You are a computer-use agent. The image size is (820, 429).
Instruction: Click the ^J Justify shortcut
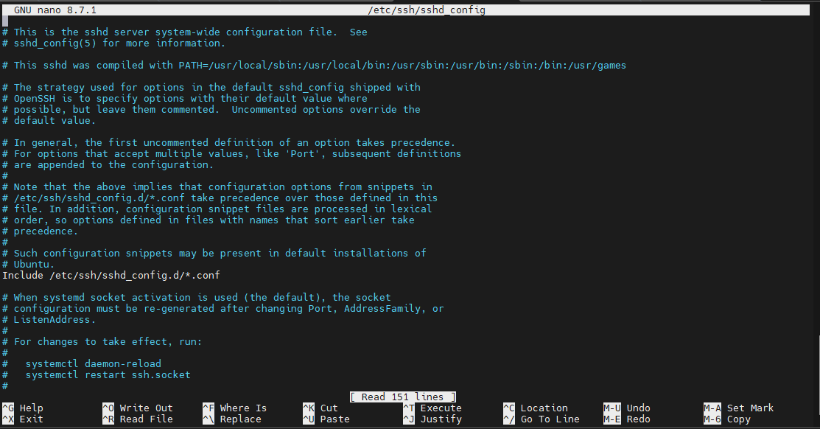click(432, 419)
